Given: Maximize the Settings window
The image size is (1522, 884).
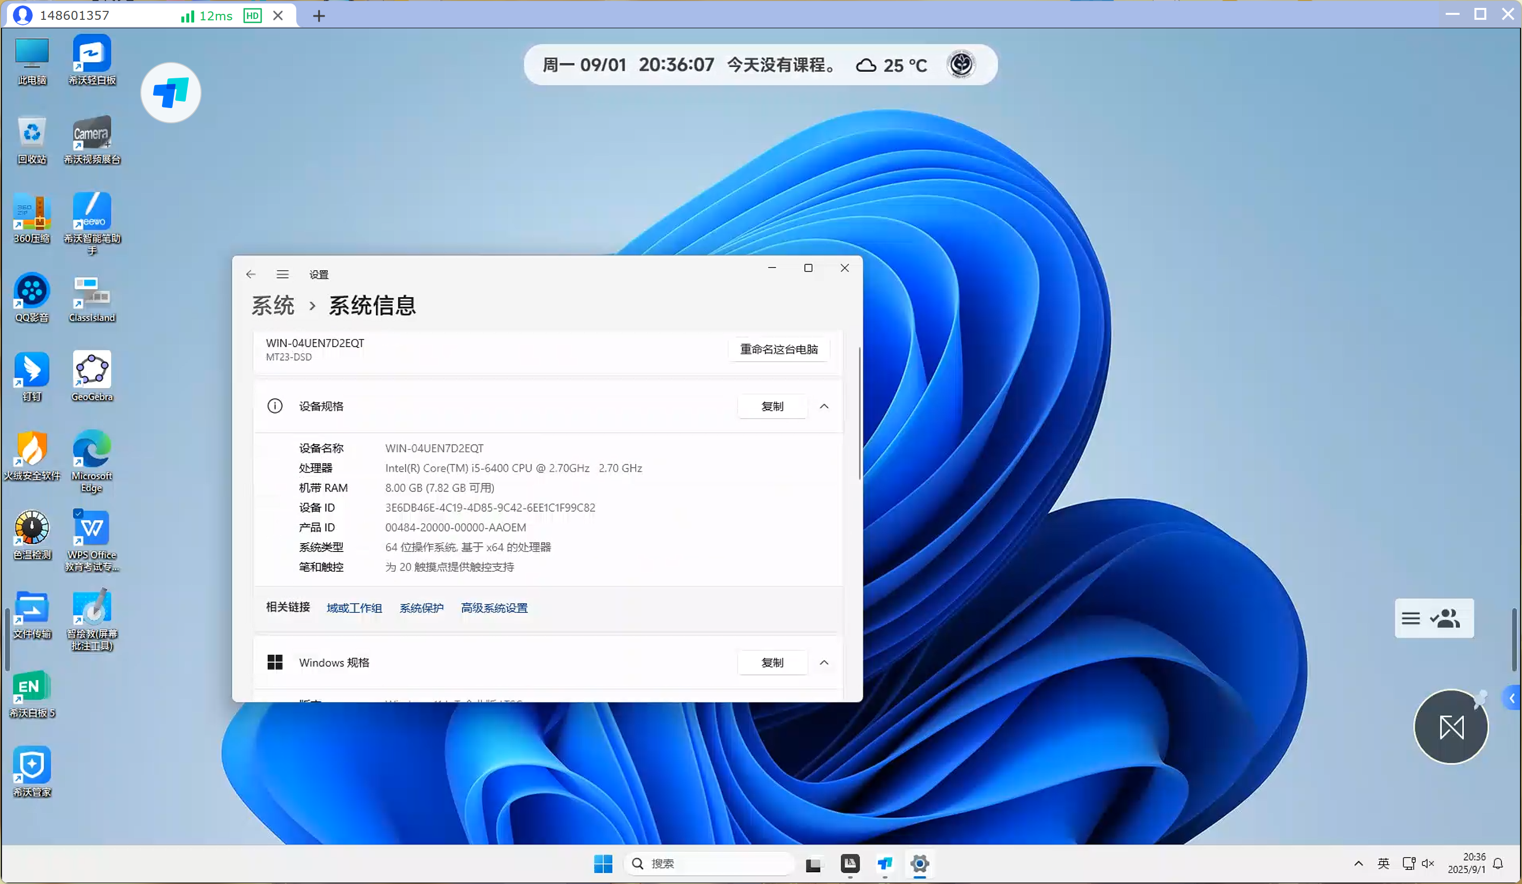Looking at the screenshot, I should click(x=808, y=268).
